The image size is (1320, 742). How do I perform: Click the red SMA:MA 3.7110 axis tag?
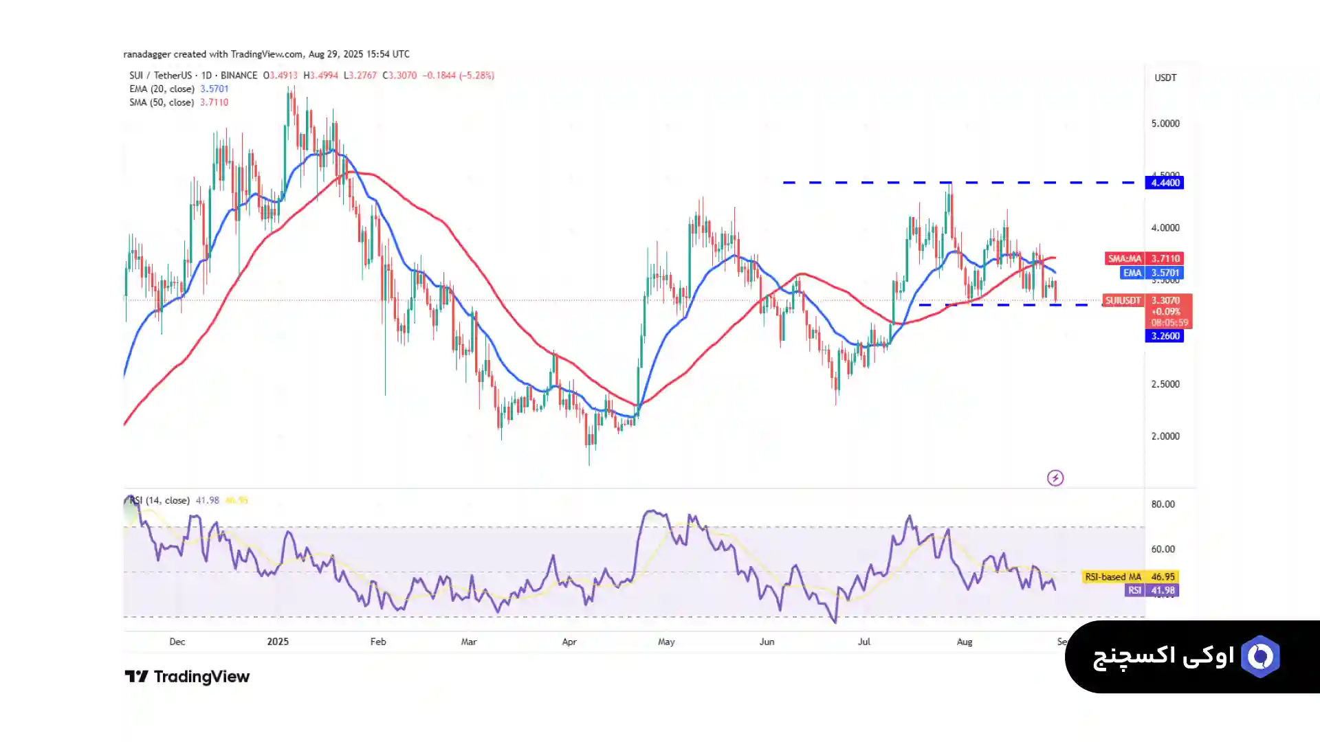1144,259
